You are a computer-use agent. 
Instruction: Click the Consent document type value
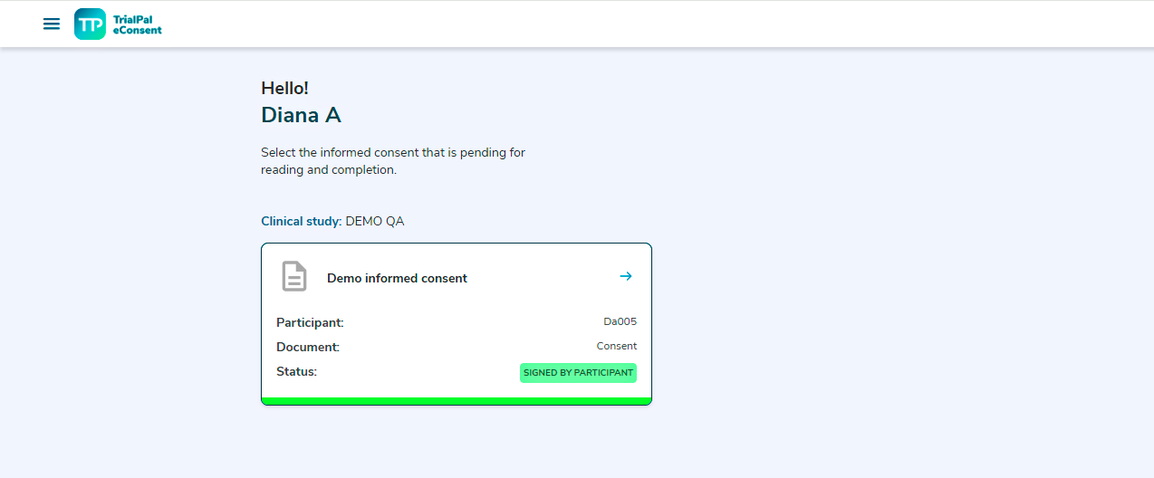[x=616, y=346]
